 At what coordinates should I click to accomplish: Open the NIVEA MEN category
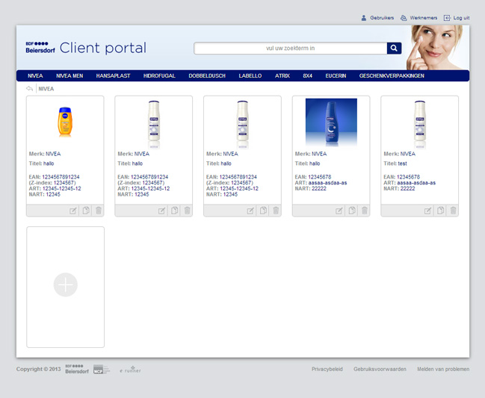[x=69, y=75]
